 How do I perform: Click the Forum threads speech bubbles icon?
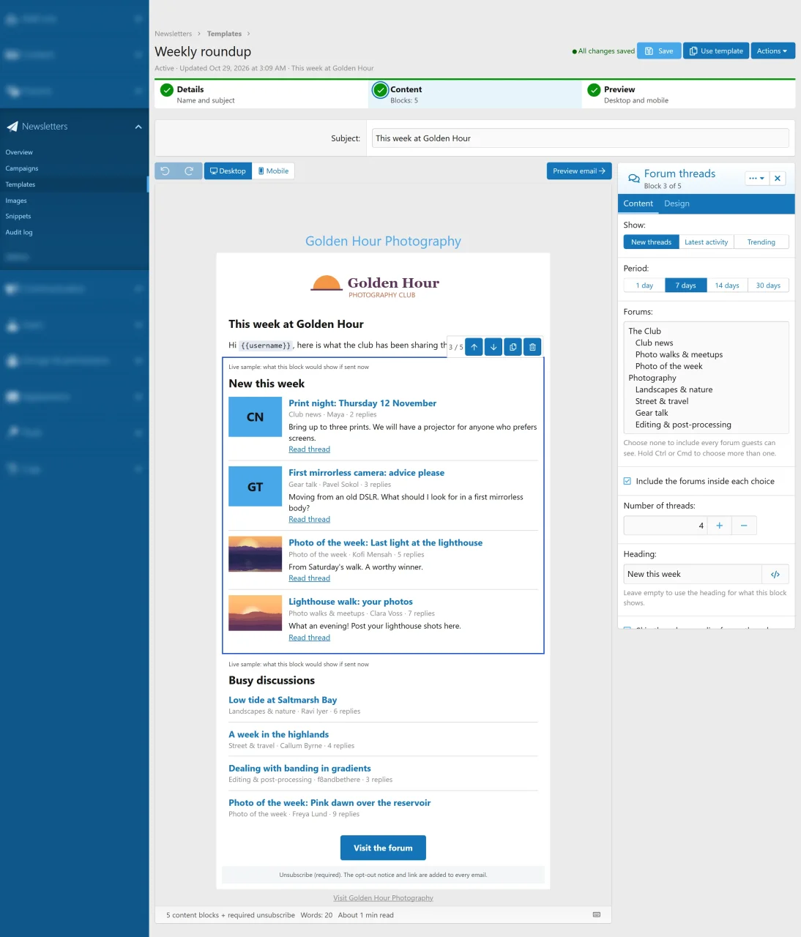click(x=634, y=179)
